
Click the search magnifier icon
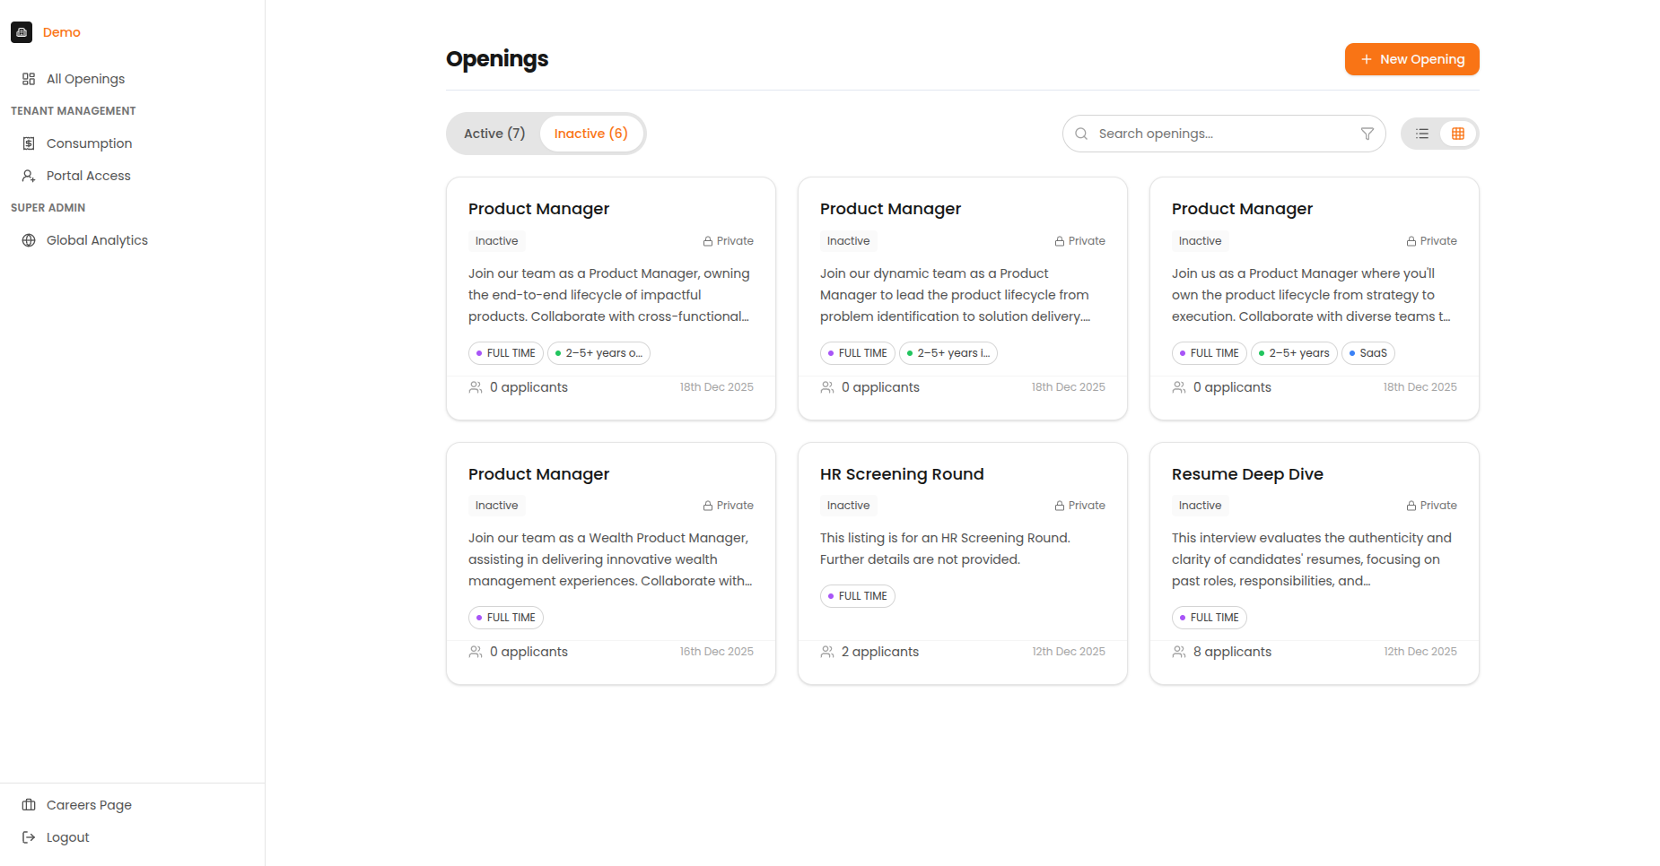coord(1081,133)
